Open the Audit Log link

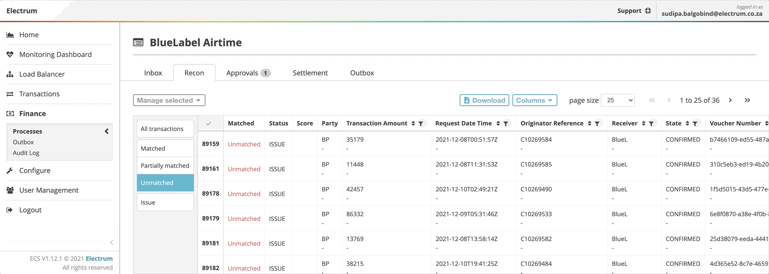click(x=26, y=153)
